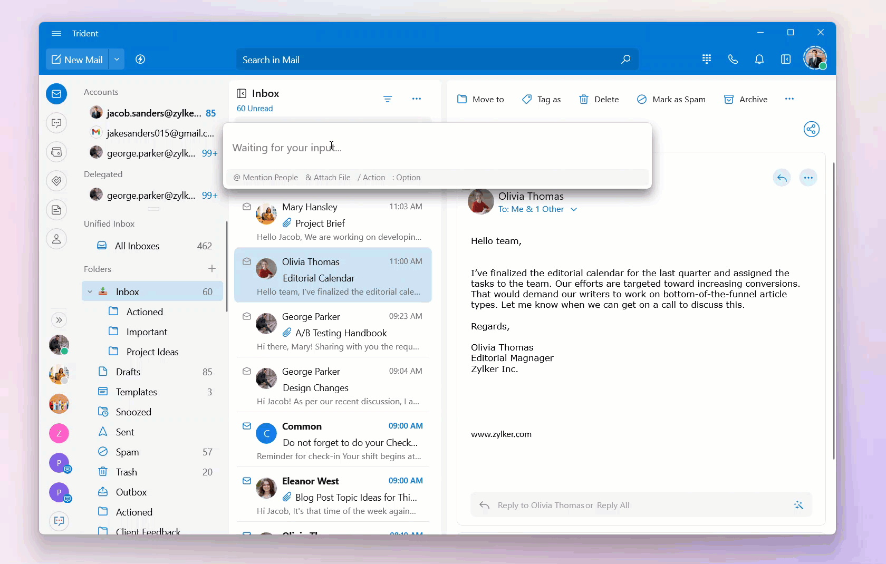Click the share icon in email pane
Image resolution: width=886 pixels, height=564 pixels.
point(811,129)
